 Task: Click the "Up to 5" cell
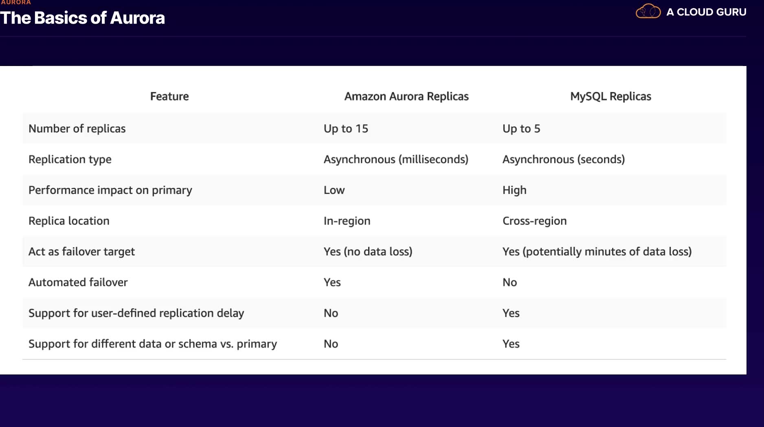tap(521, 129)
